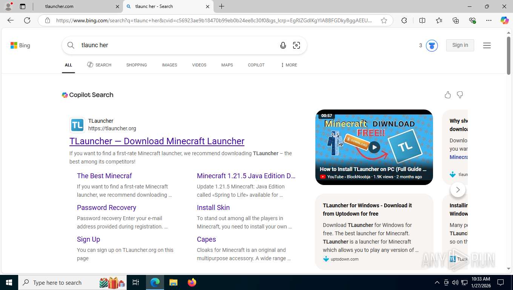
Task: Click scrollbar down arrow
Action: (508, 268)
